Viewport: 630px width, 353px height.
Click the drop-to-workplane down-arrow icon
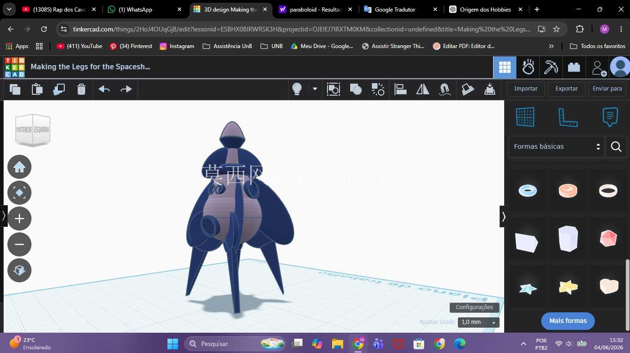(490, 89)
